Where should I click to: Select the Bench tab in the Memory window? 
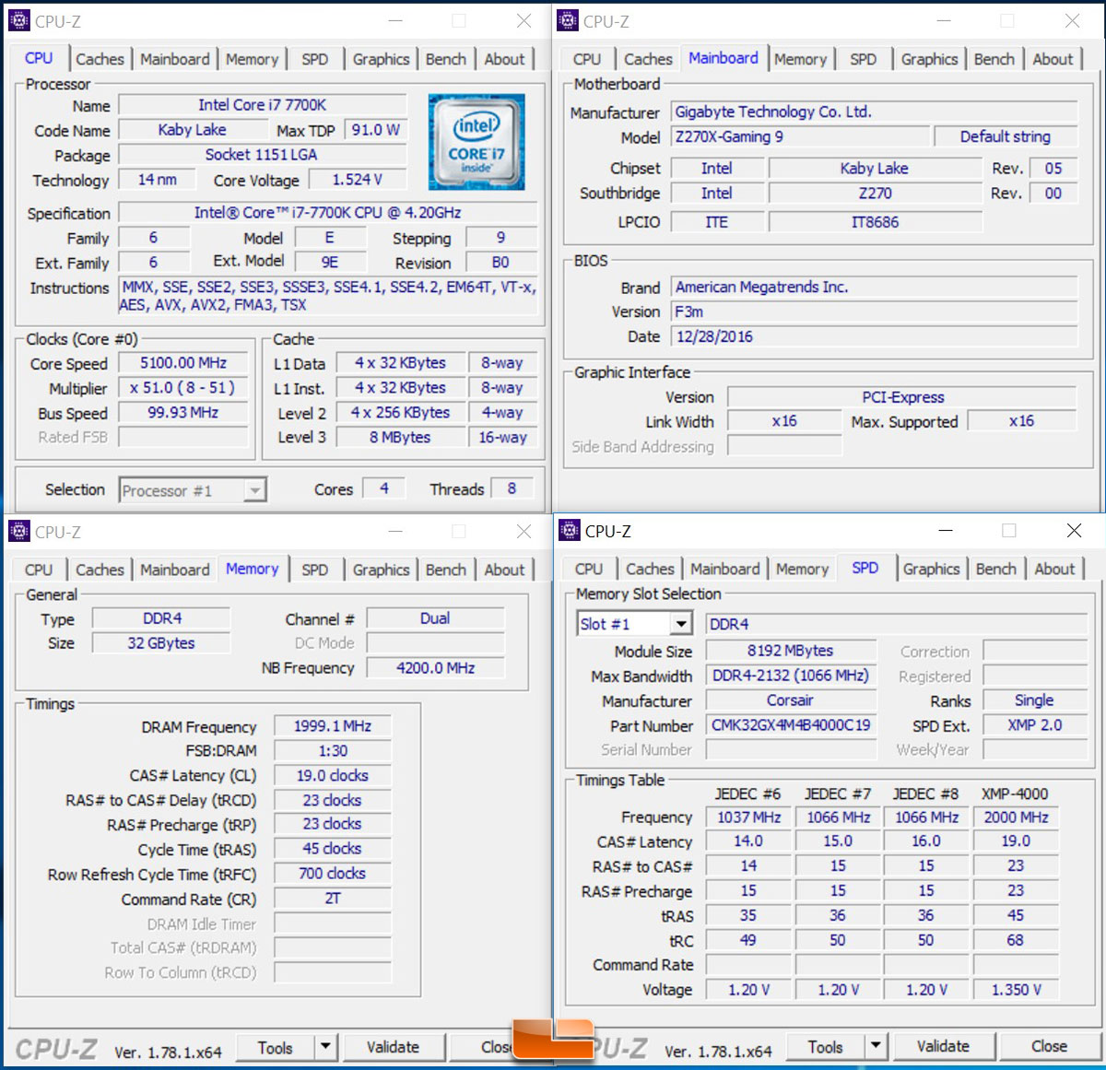coord(446,570)
